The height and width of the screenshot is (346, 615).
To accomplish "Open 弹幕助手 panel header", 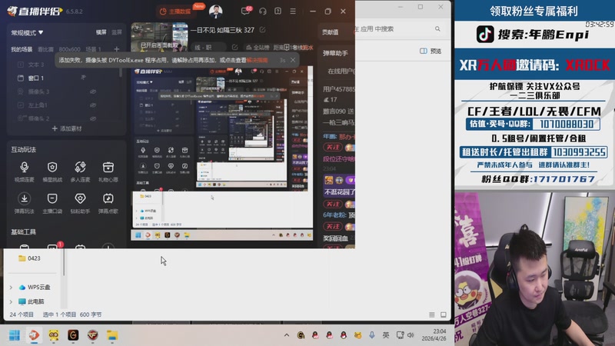I will 335,53.
